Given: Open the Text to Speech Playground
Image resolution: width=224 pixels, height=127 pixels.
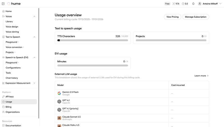Looking at the screenshot, I should click(x=11, y=42).
